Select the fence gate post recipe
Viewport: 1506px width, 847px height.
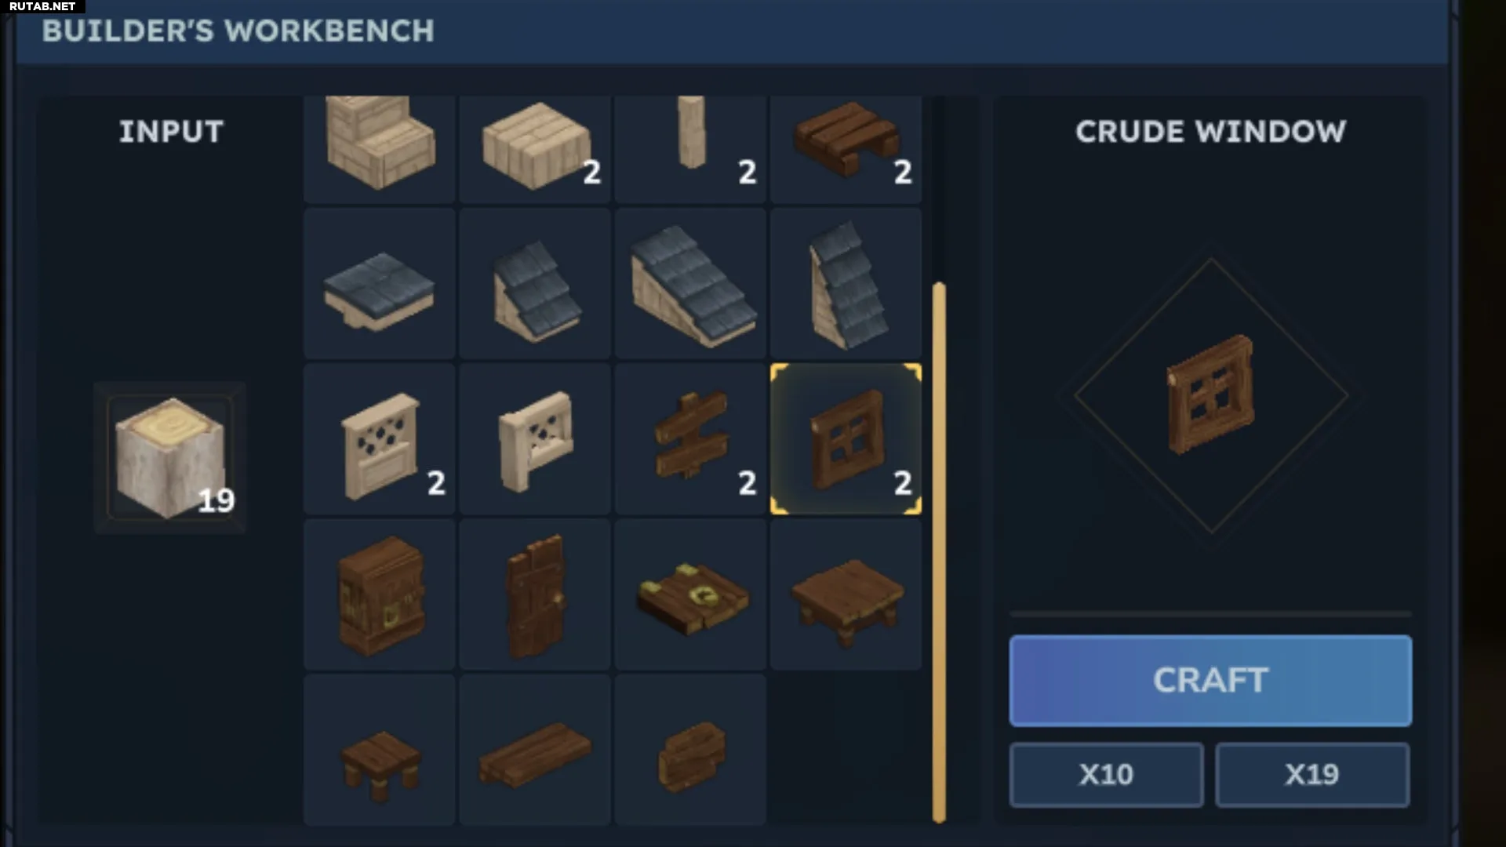coord(535,439)
